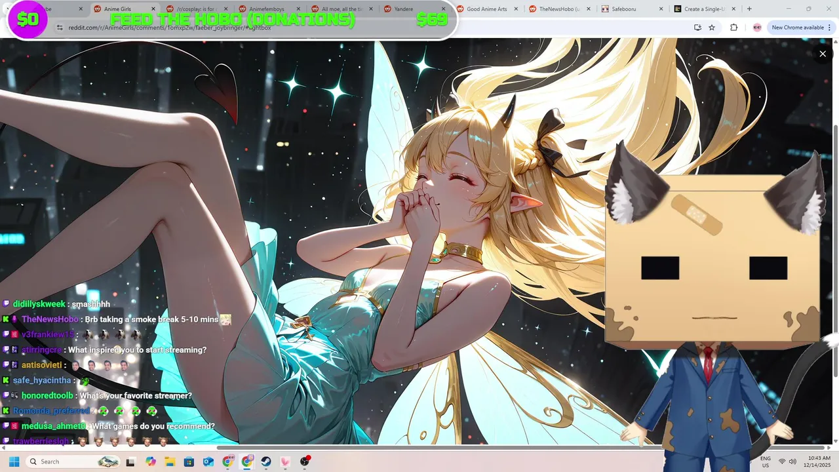Viewport: 839px width, 472px height.
Task: Open the site information icon left of the URL
Action: point(60,28)
